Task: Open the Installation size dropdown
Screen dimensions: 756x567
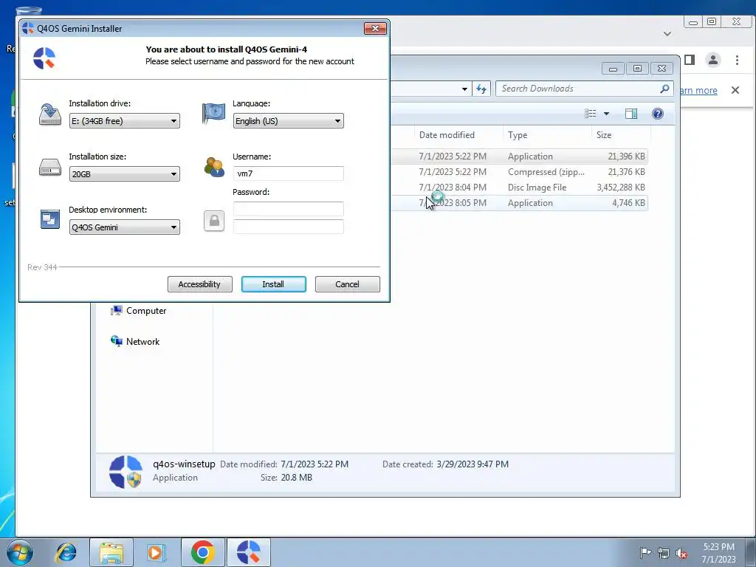Action: point(124,174)
